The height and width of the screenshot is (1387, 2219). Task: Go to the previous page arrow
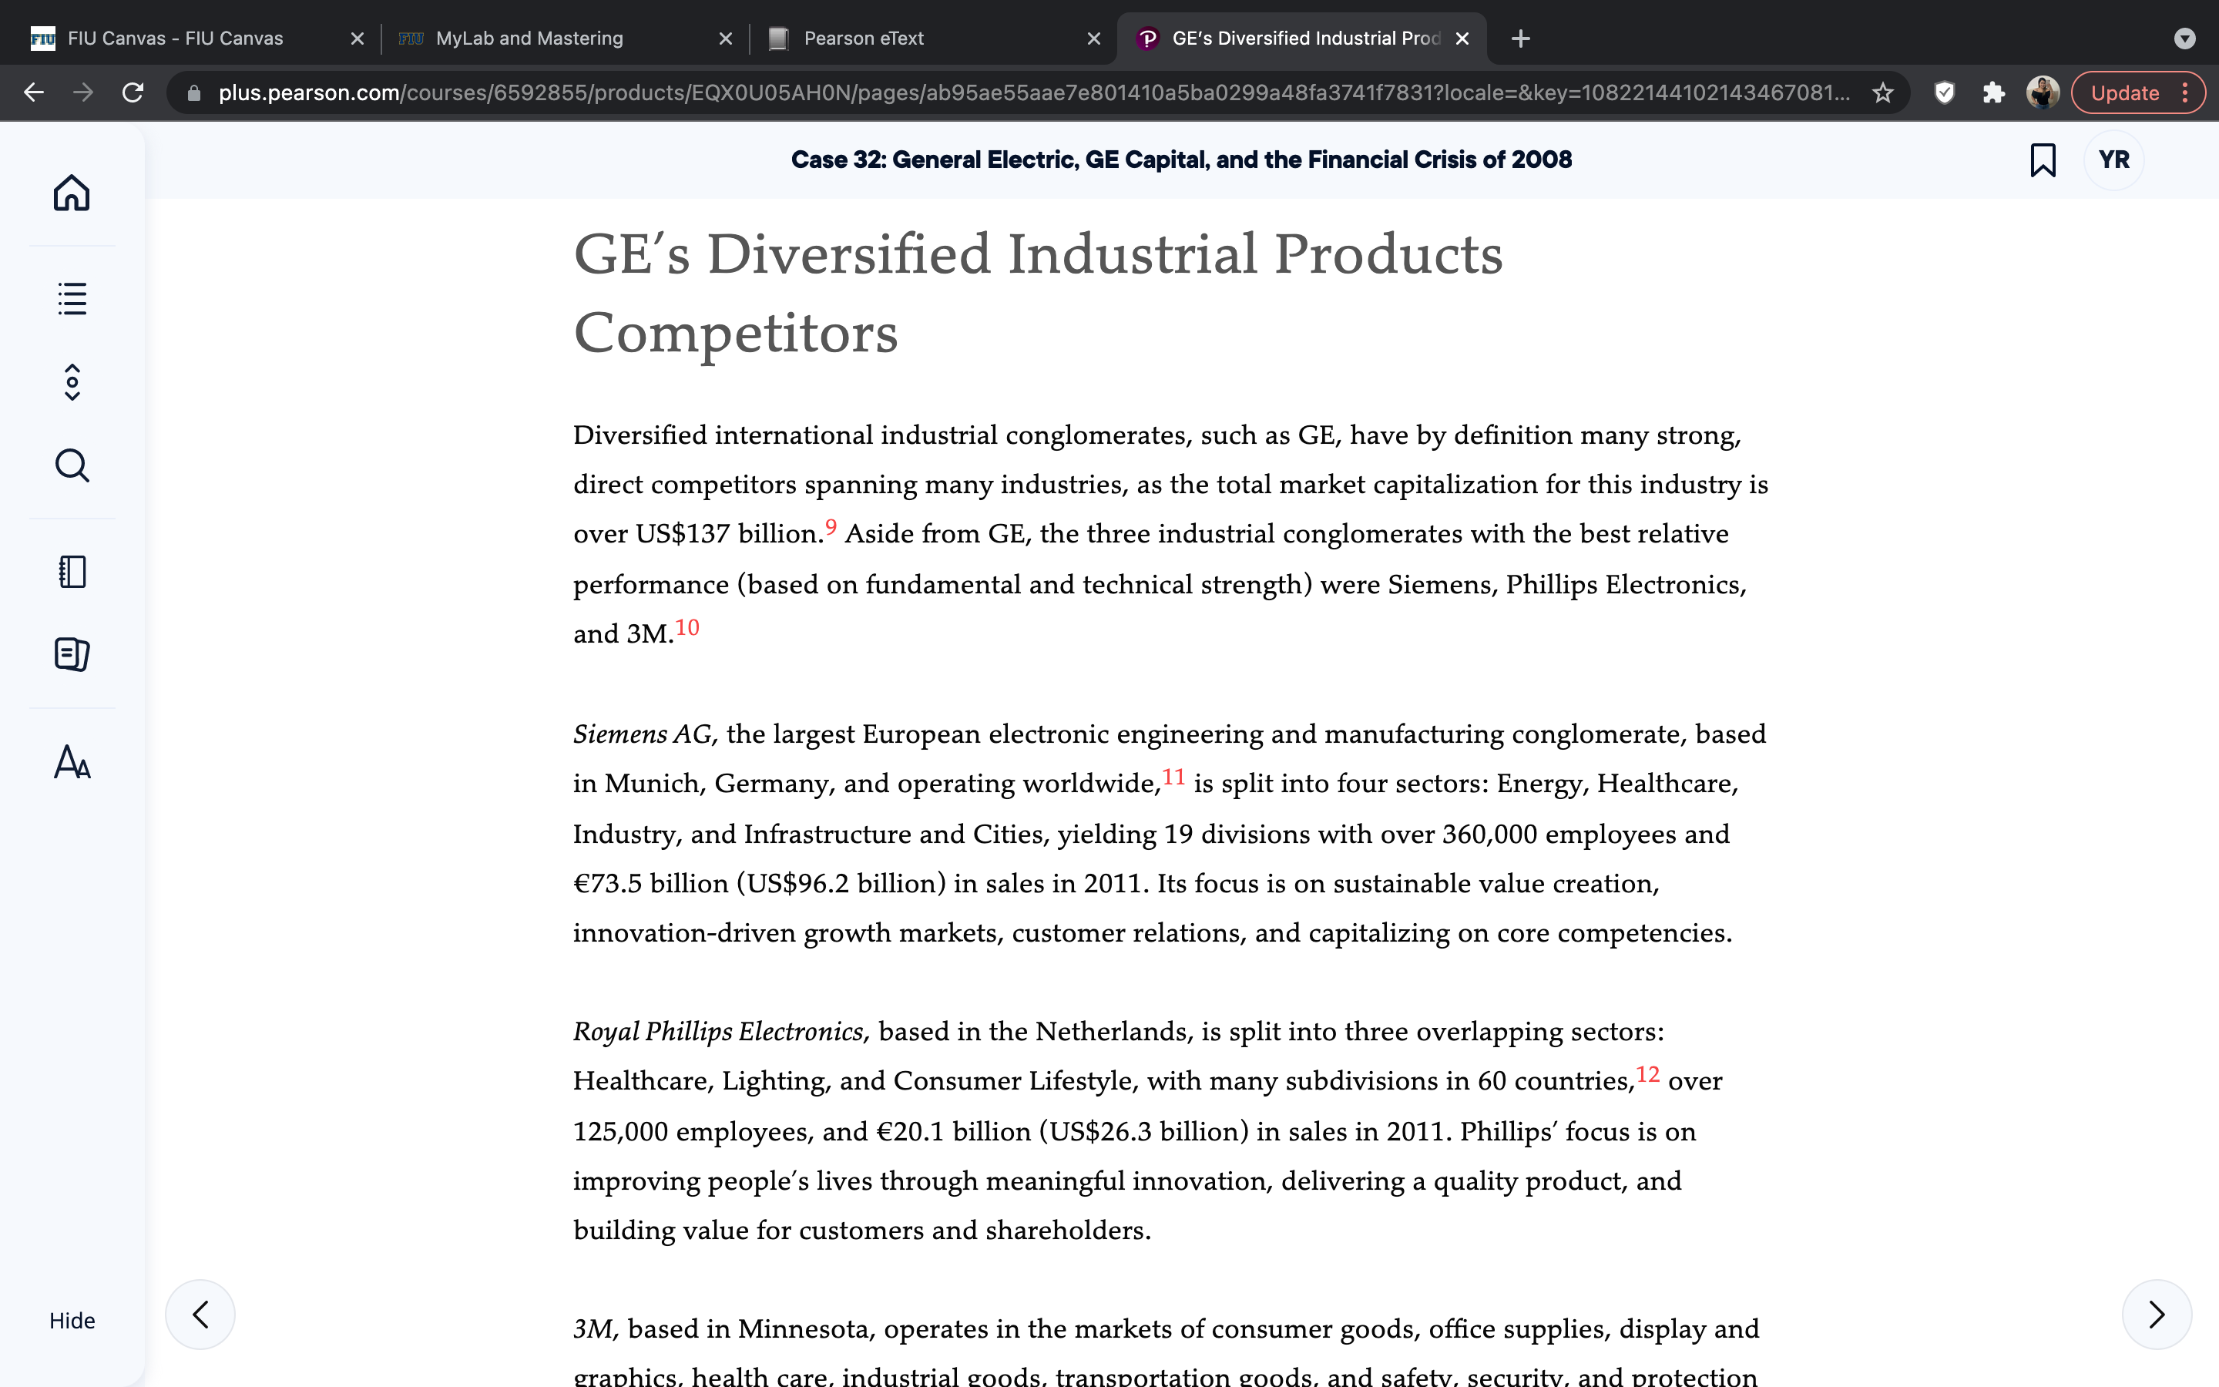coord(200,1315)
